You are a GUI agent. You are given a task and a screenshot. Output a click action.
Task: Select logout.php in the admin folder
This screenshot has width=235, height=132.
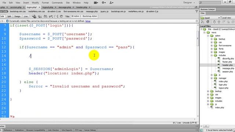pos(223,88)
